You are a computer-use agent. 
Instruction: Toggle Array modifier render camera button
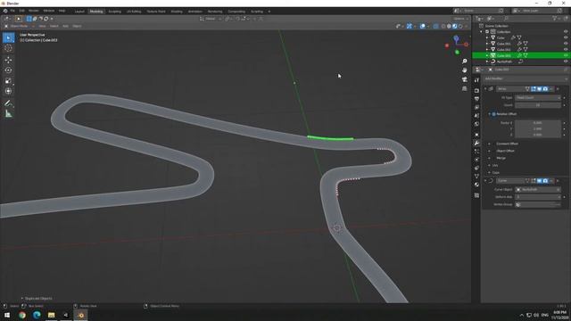tap(545, 89)
